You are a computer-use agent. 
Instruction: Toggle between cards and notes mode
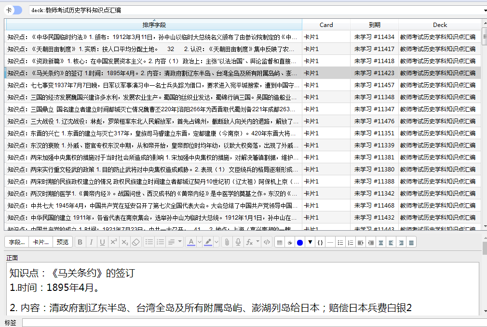coord(14,10)
